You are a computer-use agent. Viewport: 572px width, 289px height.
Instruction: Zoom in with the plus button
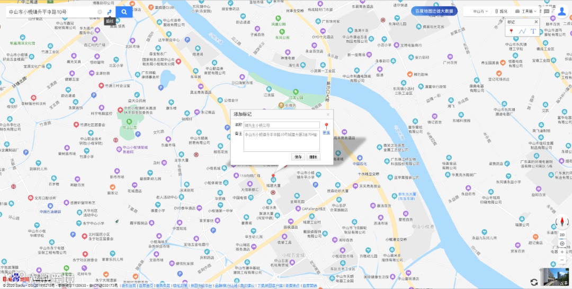click(562, 252)
